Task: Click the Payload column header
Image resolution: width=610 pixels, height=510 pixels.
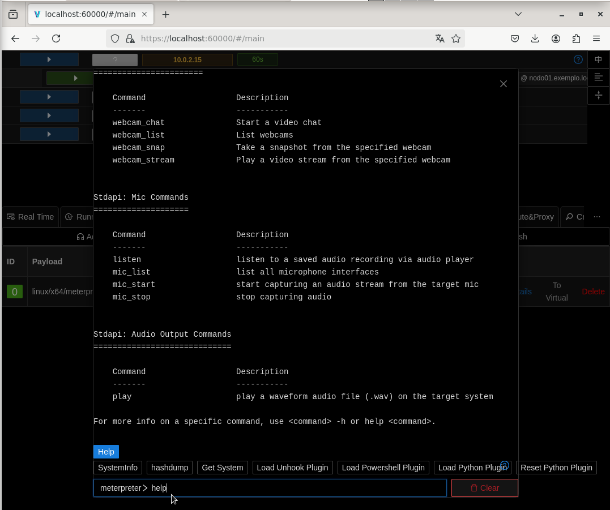Action: (x=47, y=262)
